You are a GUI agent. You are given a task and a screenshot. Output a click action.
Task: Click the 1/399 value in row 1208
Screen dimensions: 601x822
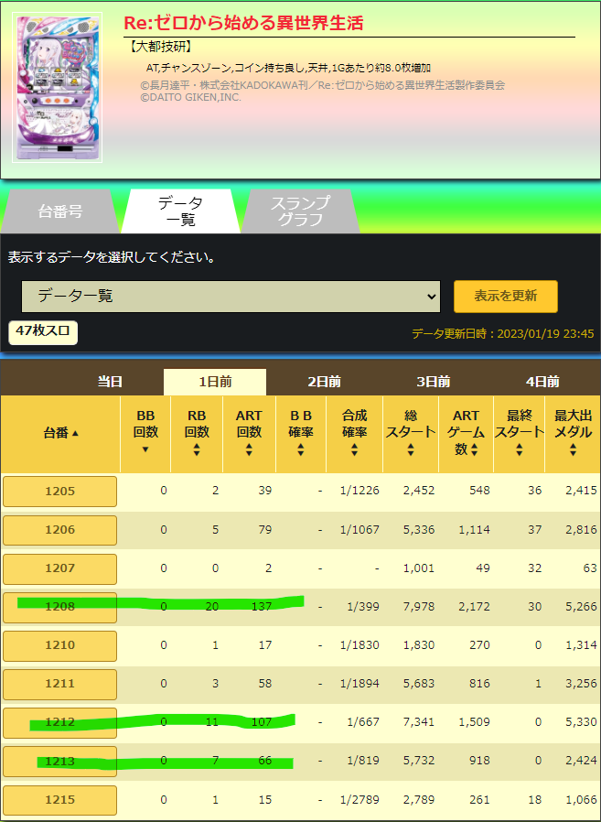363,607
